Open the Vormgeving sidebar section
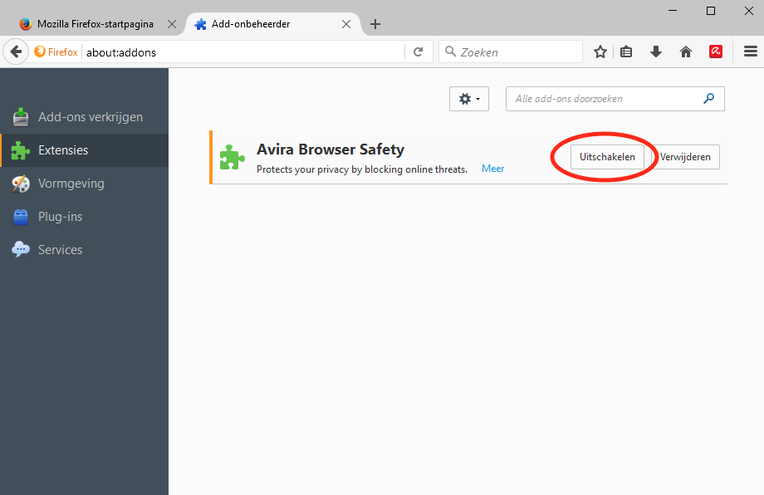 coord(71,184)
